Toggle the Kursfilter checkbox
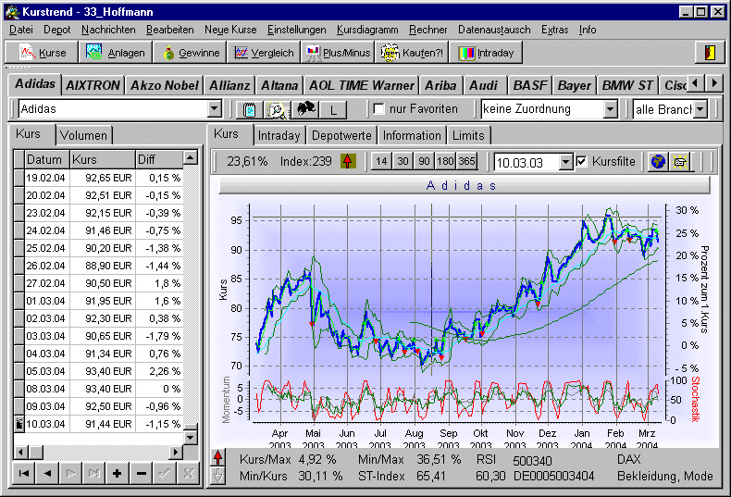 click(x=581, y=161)
